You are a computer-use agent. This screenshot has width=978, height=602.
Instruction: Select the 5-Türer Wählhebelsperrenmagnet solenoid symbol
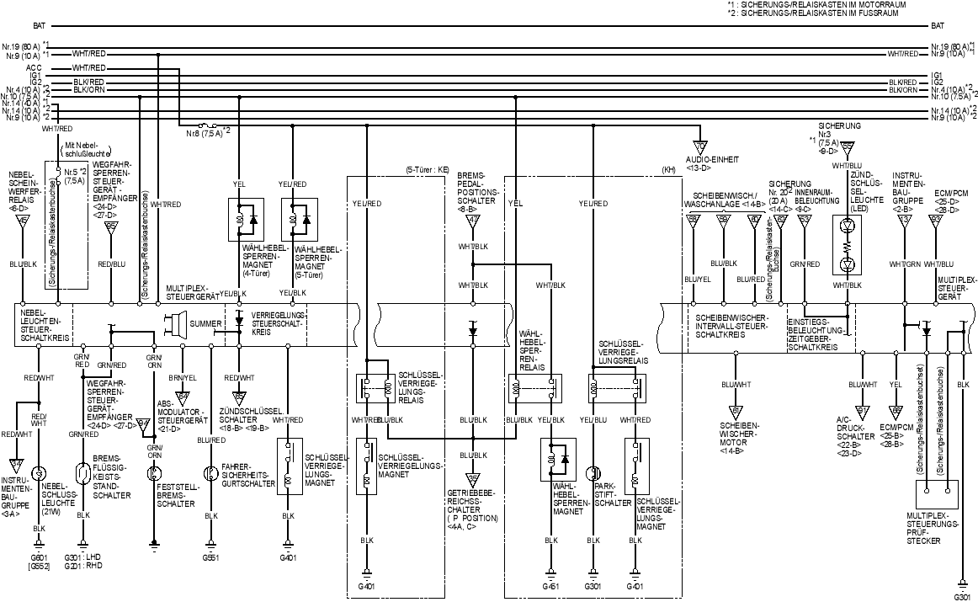(x=298, y=220)
